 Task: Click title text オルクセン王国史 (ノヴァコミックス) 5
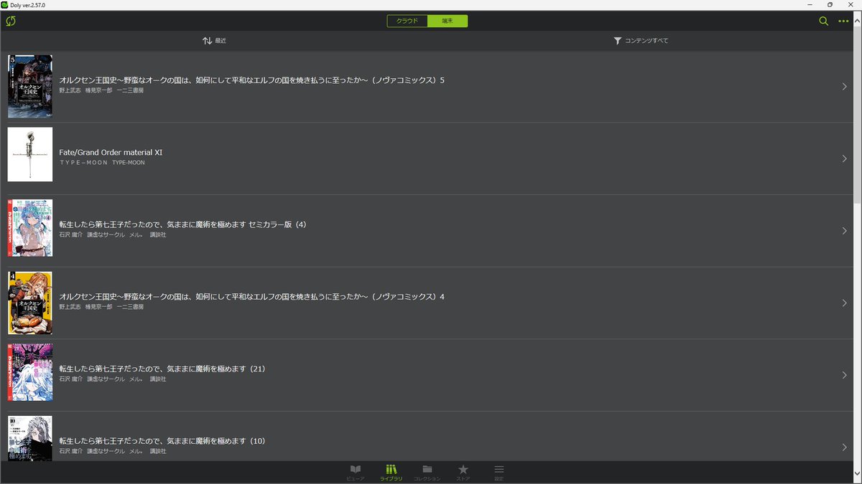252,80
